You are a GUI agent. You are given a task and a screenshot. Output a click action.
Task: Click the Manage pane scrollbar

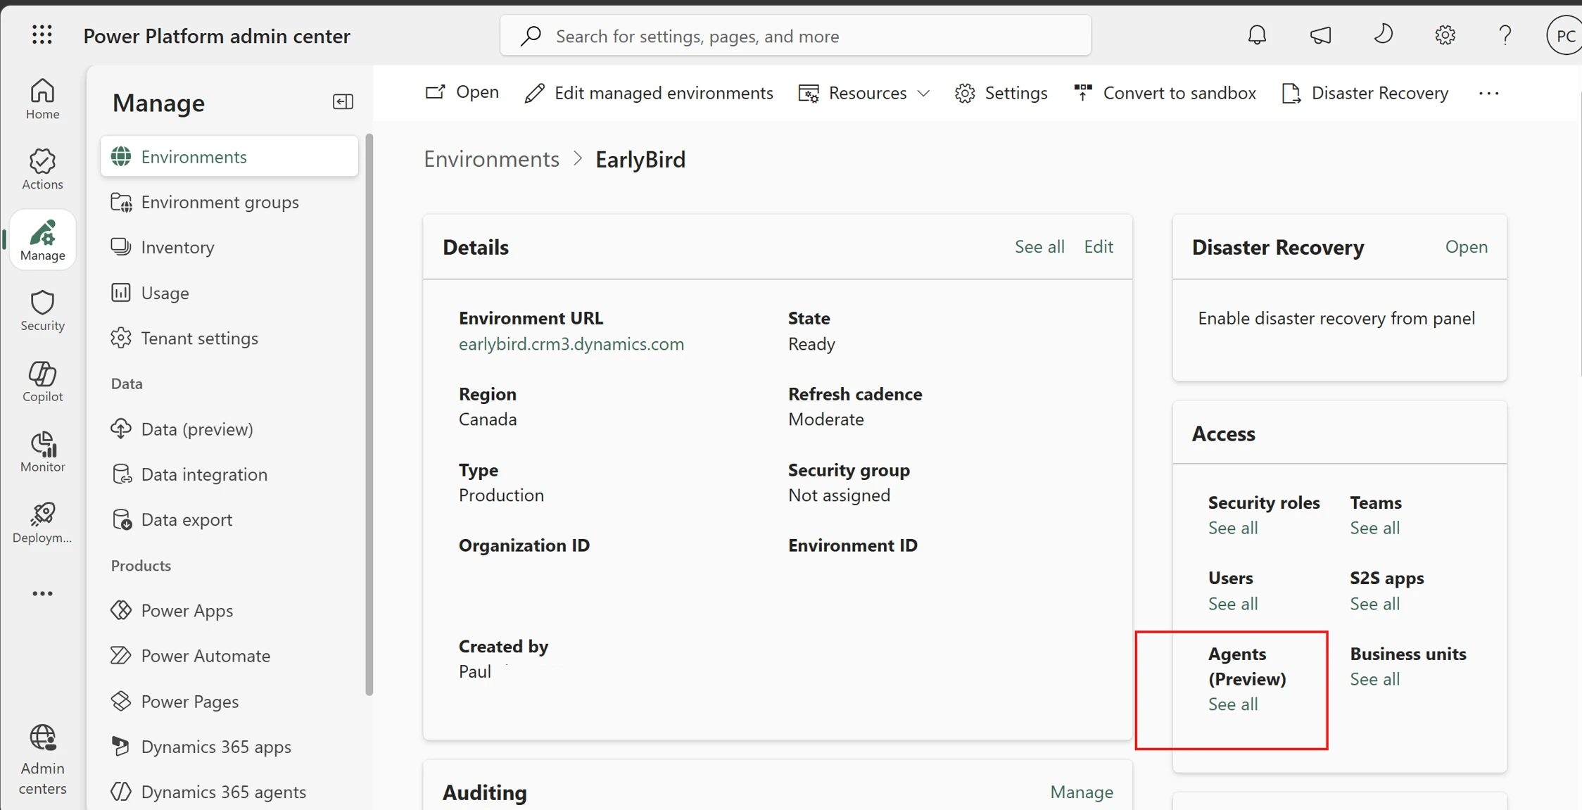point(369,414)
